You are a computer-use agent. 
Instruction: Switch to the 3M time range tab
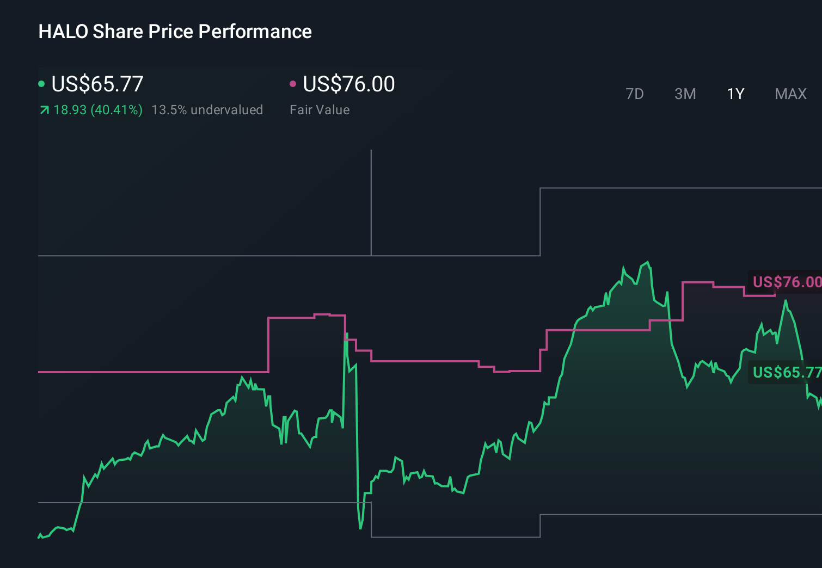click(x=685, y=94)
